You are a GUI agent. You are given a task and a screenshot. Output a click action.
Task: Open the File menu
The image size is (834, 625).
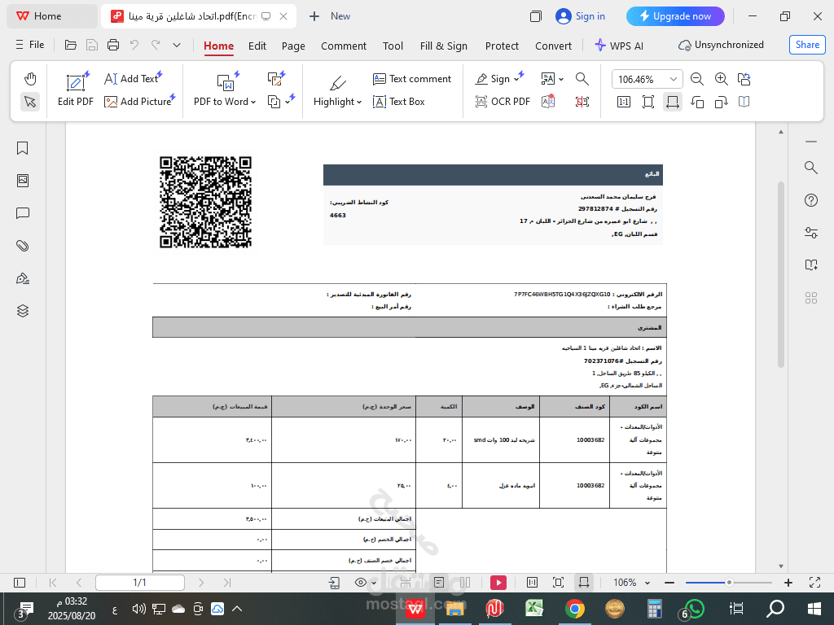(x=30, y=45)
